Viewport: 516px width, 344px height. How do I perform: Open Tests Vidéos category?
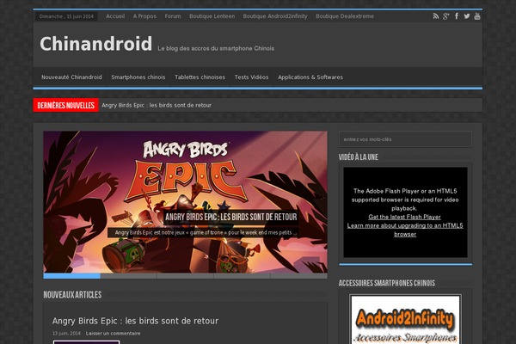(251, 77)
